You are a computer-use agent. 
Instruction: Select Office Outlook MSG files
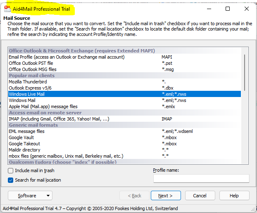click(x=124, y=69)
